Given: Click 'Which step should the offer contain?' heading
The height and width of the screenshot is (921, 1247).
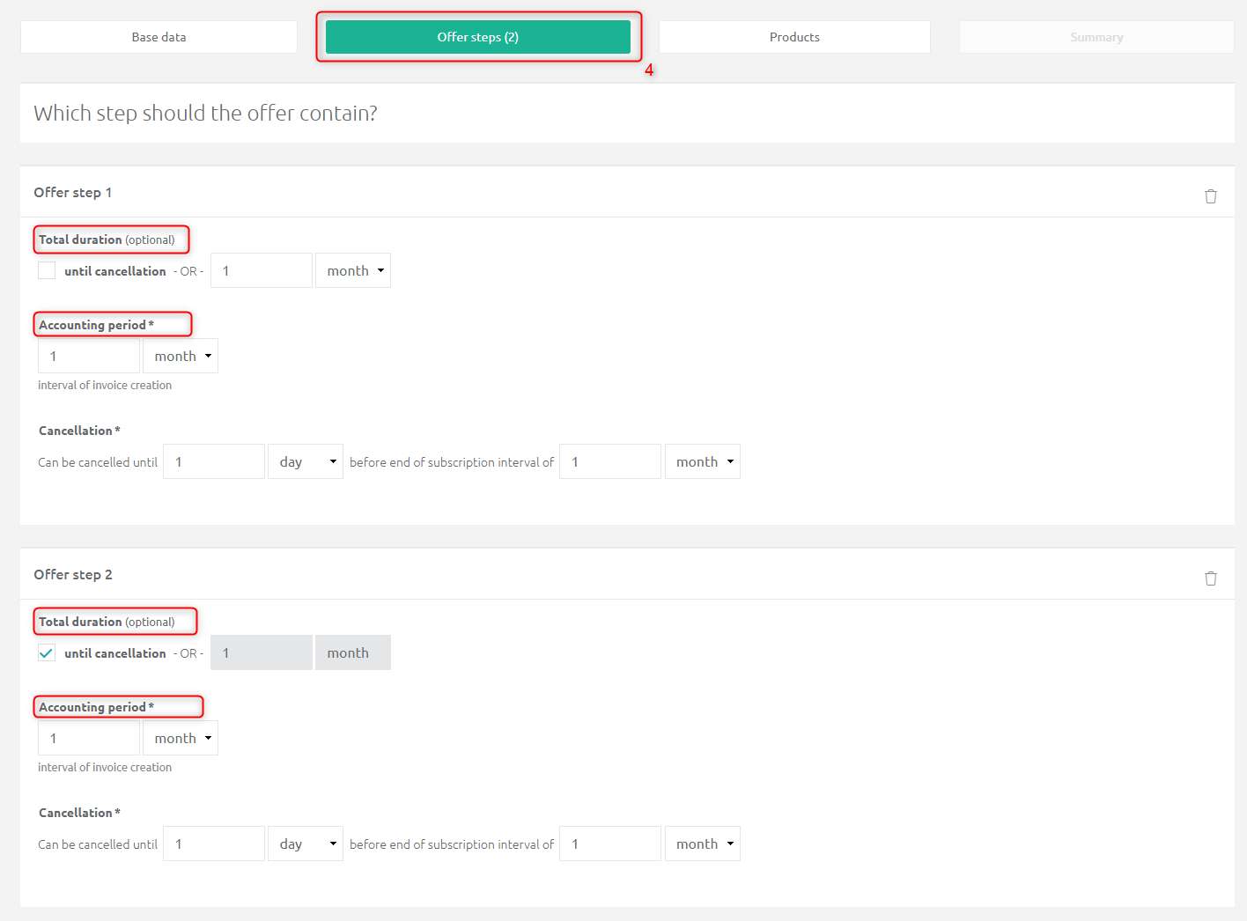Looking at the screenshot, I should coord(205,113).
